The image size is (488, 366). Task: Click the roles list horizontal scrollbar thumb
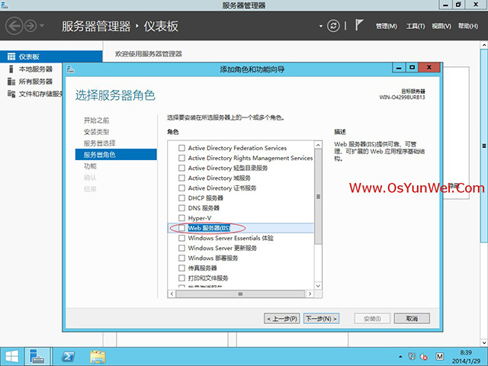pos(240,294)
